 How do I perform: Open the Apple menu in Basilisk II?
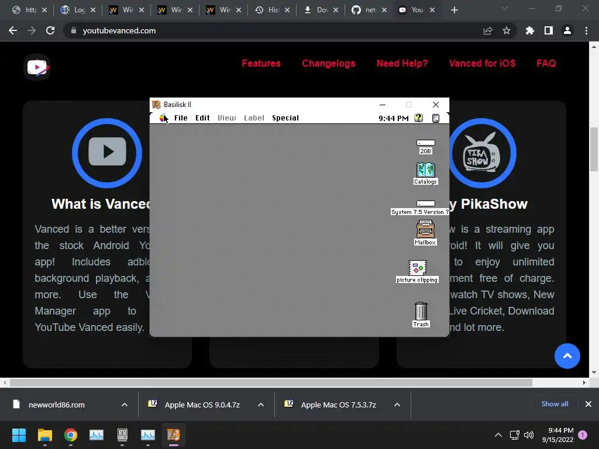pos(163,118)
